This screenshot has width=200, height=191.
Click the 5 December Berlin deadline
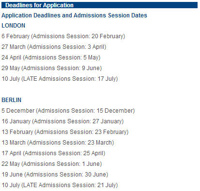(68, 111)
